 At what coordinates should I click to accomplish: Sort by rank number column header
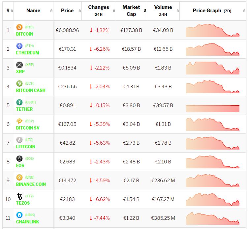pos(8,11)
